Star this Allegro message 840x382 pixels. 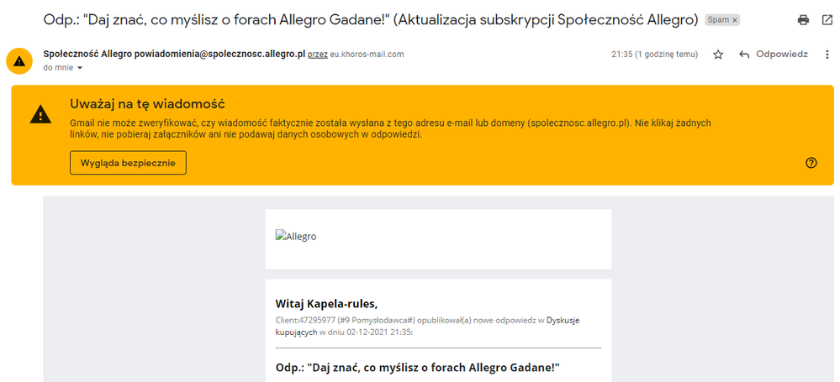pyautogui.click(x=718, y=55)
